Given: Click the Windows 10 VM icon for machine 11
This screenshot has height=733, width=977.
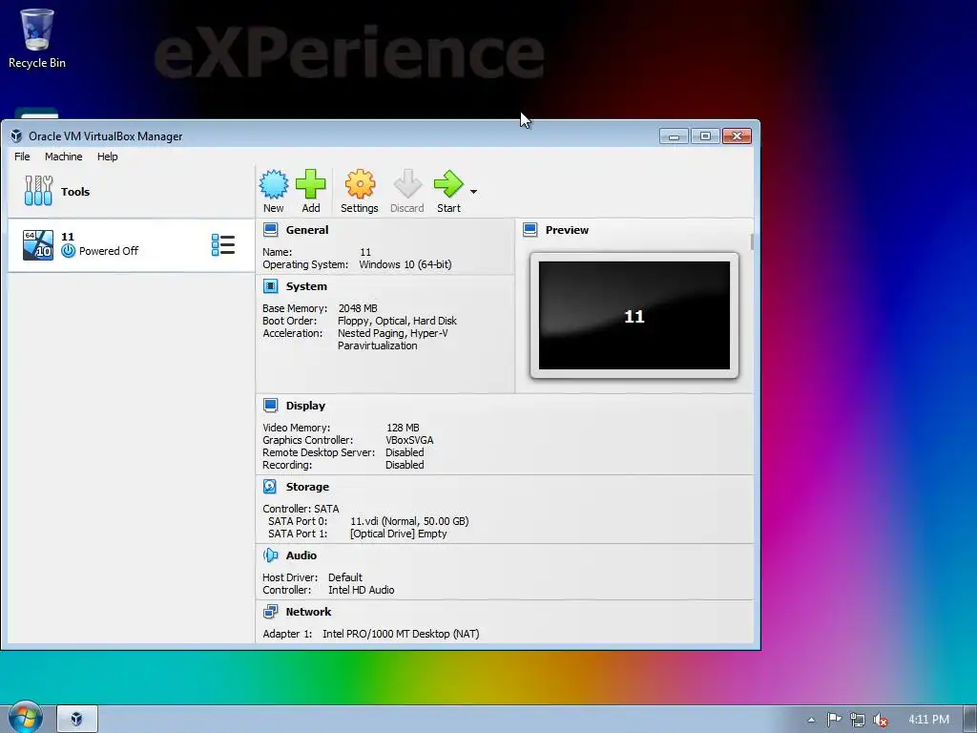Looking at the screenshot, I should [38, 245].
